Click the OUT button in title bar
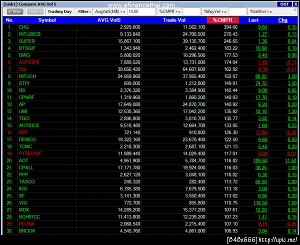Image resolution: width=300 pixels, height=245 pixels. (x=284, y=4)
